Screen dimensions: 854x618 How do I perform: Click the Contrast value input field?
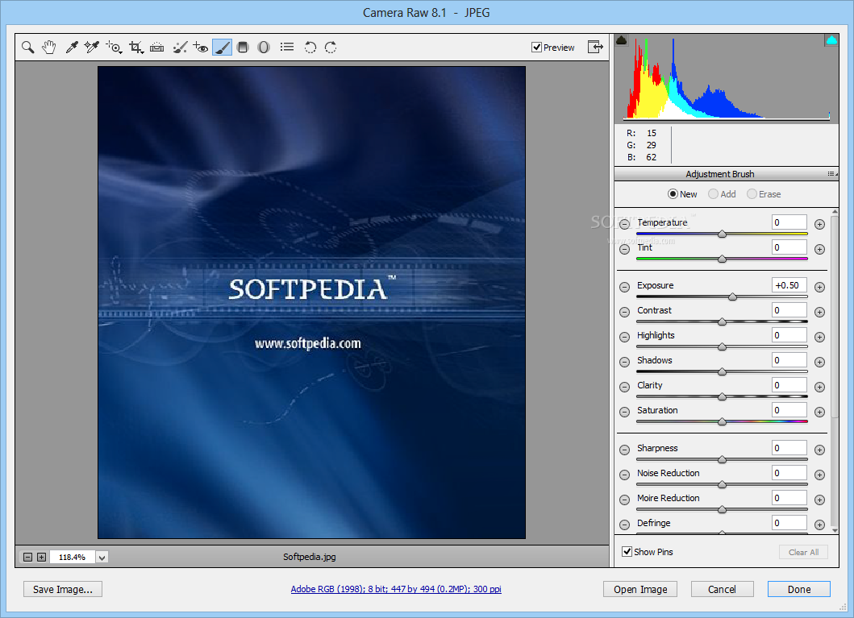click(789, 310)
